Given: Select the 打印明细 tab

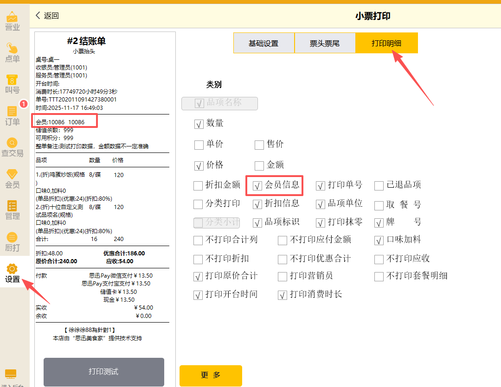Looking at the screenshot, I should (386, 43).
